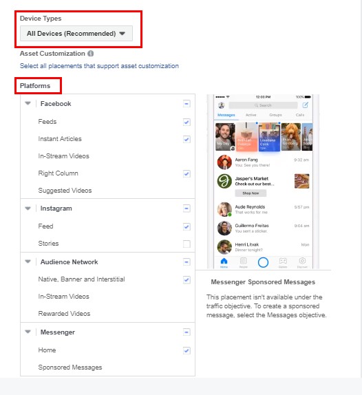Enable the Instagram Stories placement

coord(187,244)
